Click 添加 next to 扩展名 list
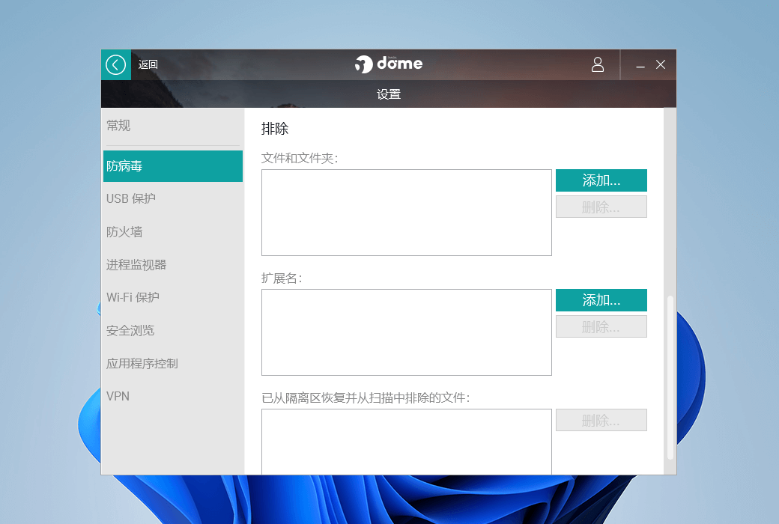Viewport: 779px width, 524px height. (x=601, y=300)
